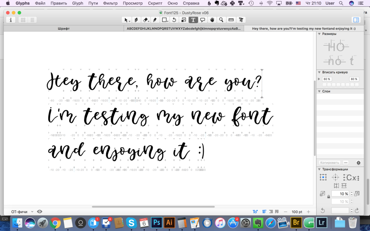370x231 pixels.
Task: Select the Hand tool
Action: (212, 20)
